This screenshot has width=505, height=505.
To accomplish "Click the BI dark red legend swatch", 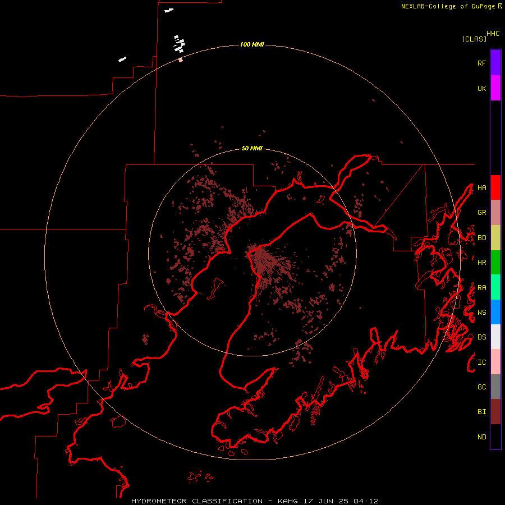I will coord(495,412).
